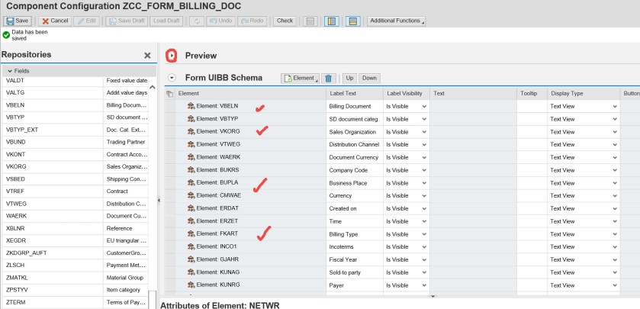Click the Undo toolbar button

(x=220, y=21)
